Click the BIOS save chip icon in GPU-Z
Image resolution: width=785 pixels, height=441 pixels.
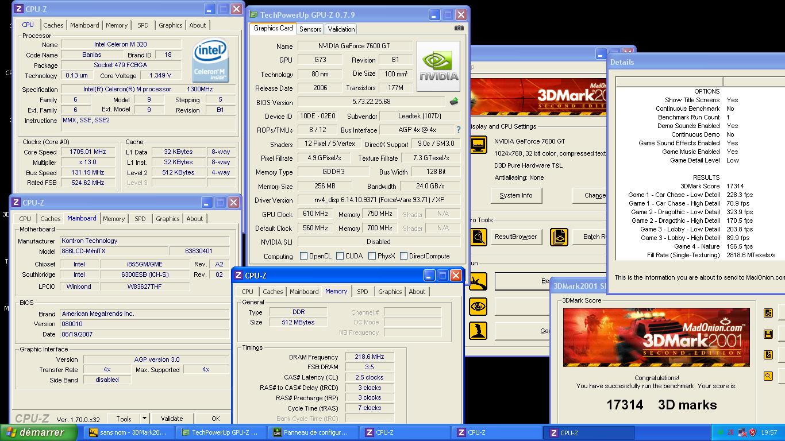point(454,102)
